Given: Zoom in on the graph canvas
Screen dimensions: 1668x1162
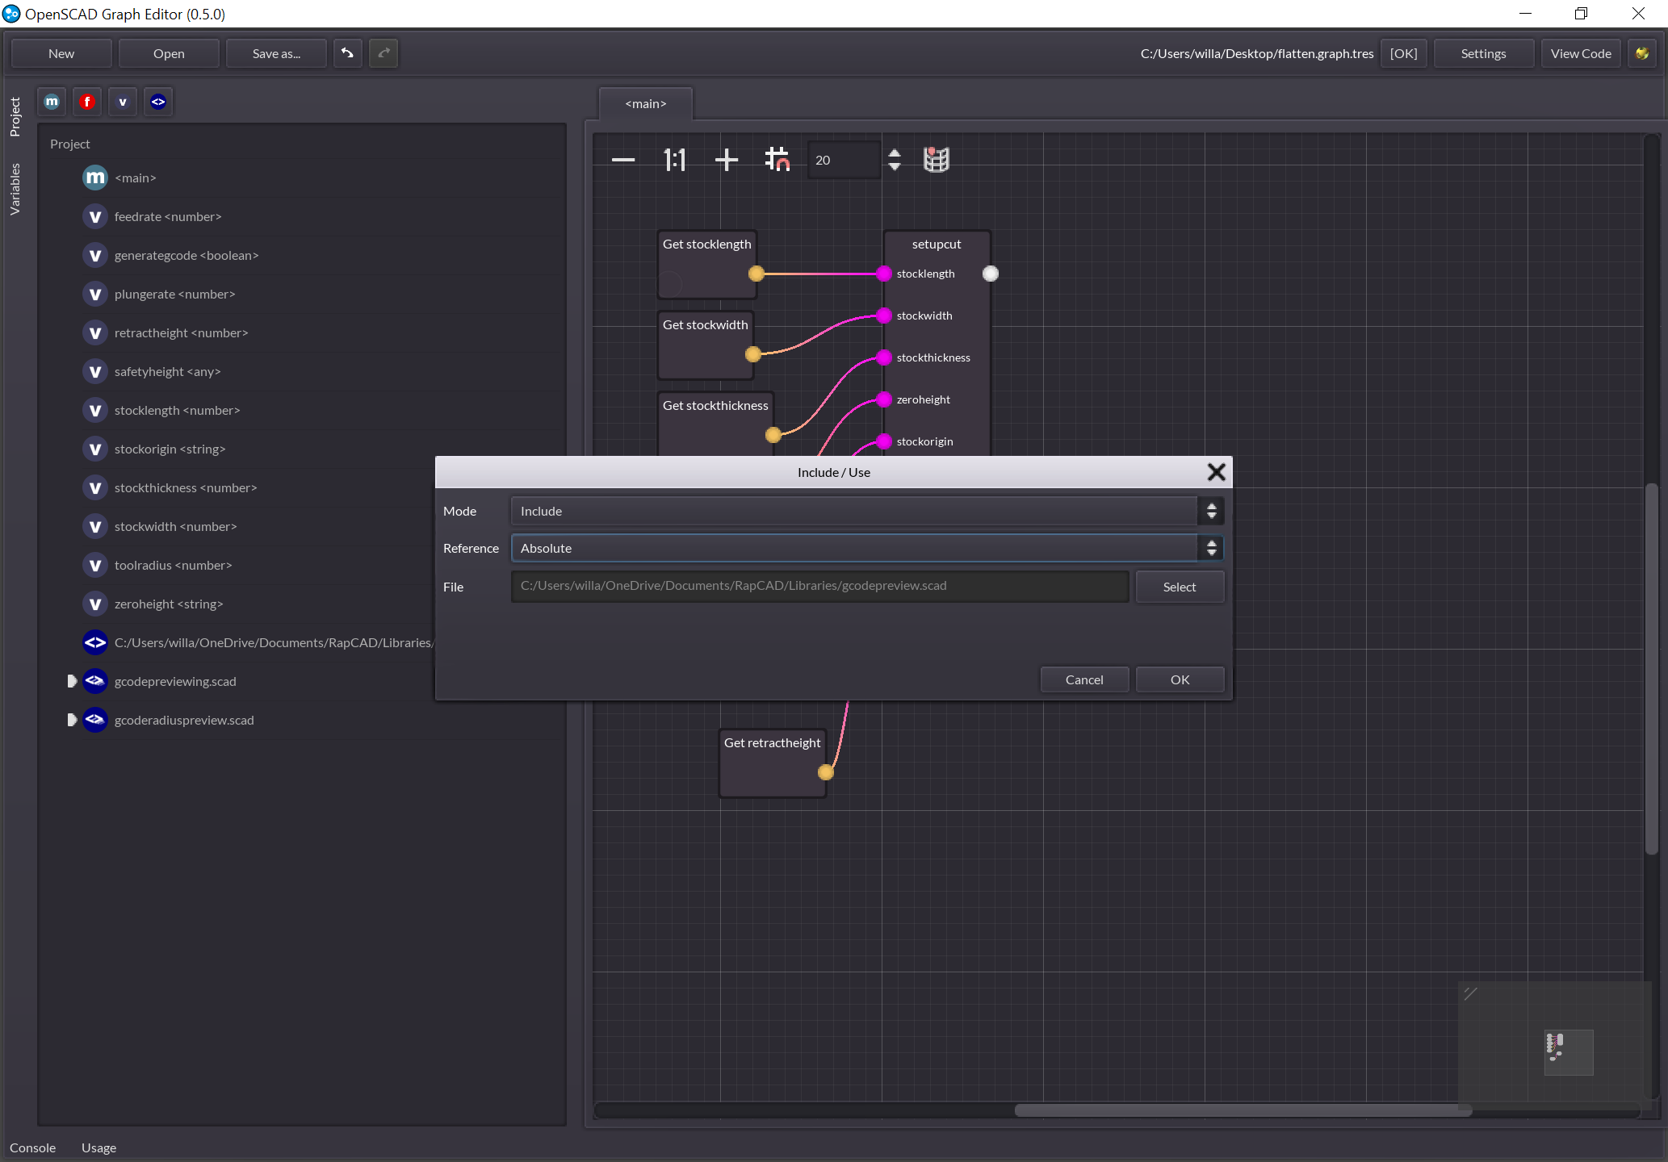Looking at the screenshot, I should point(727,160).
